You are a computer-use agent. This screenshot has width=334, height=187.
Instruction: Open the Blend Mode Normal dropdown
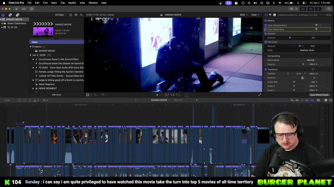click(312, 60)
